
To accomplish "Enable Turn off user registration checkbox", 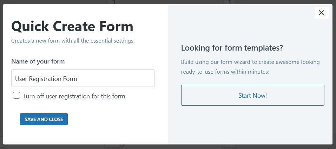I will click(x=17, y=95).
